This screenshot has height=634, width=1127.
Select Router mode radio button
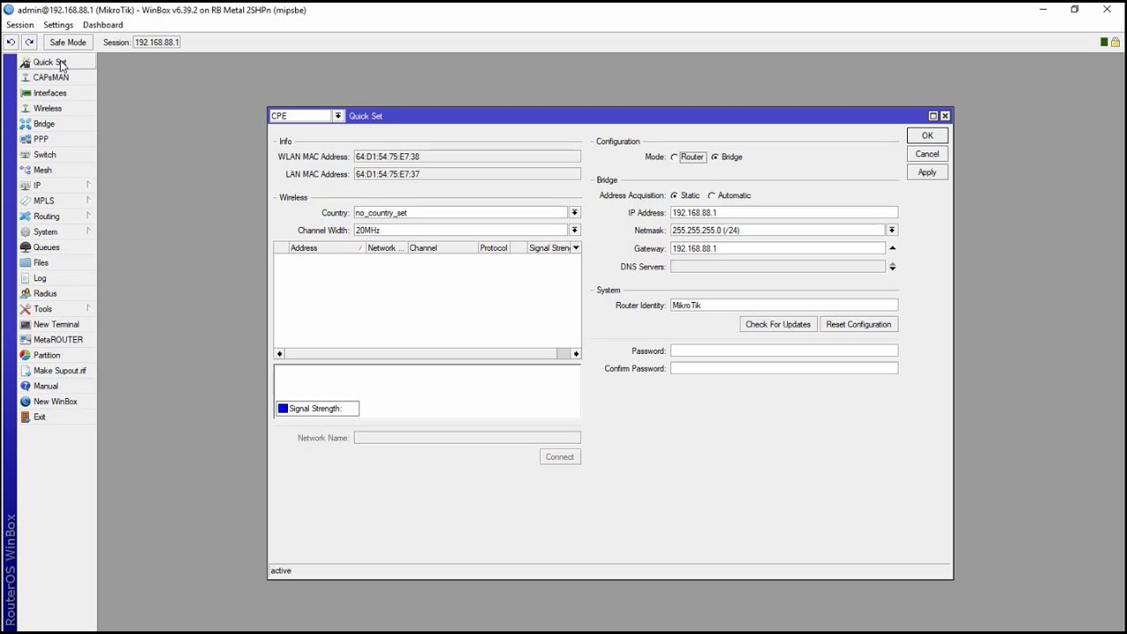674,158
